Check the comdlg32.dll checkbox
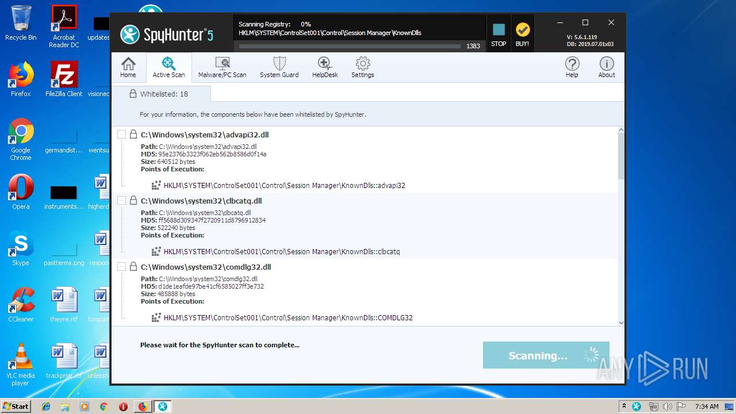The height and width of the screenshot is (414, 736). pyautogui.click(x=121, y=267)
